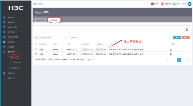Image resolution: width=193 pixels, height=106 pixels.
Task: Delete second nj_bj tunnel with trash icon
Action: pos(171,54)
